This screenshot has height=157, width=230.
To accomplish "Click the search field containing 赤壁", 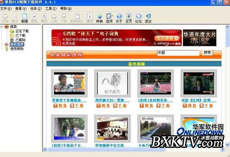I will coord(178,53).
